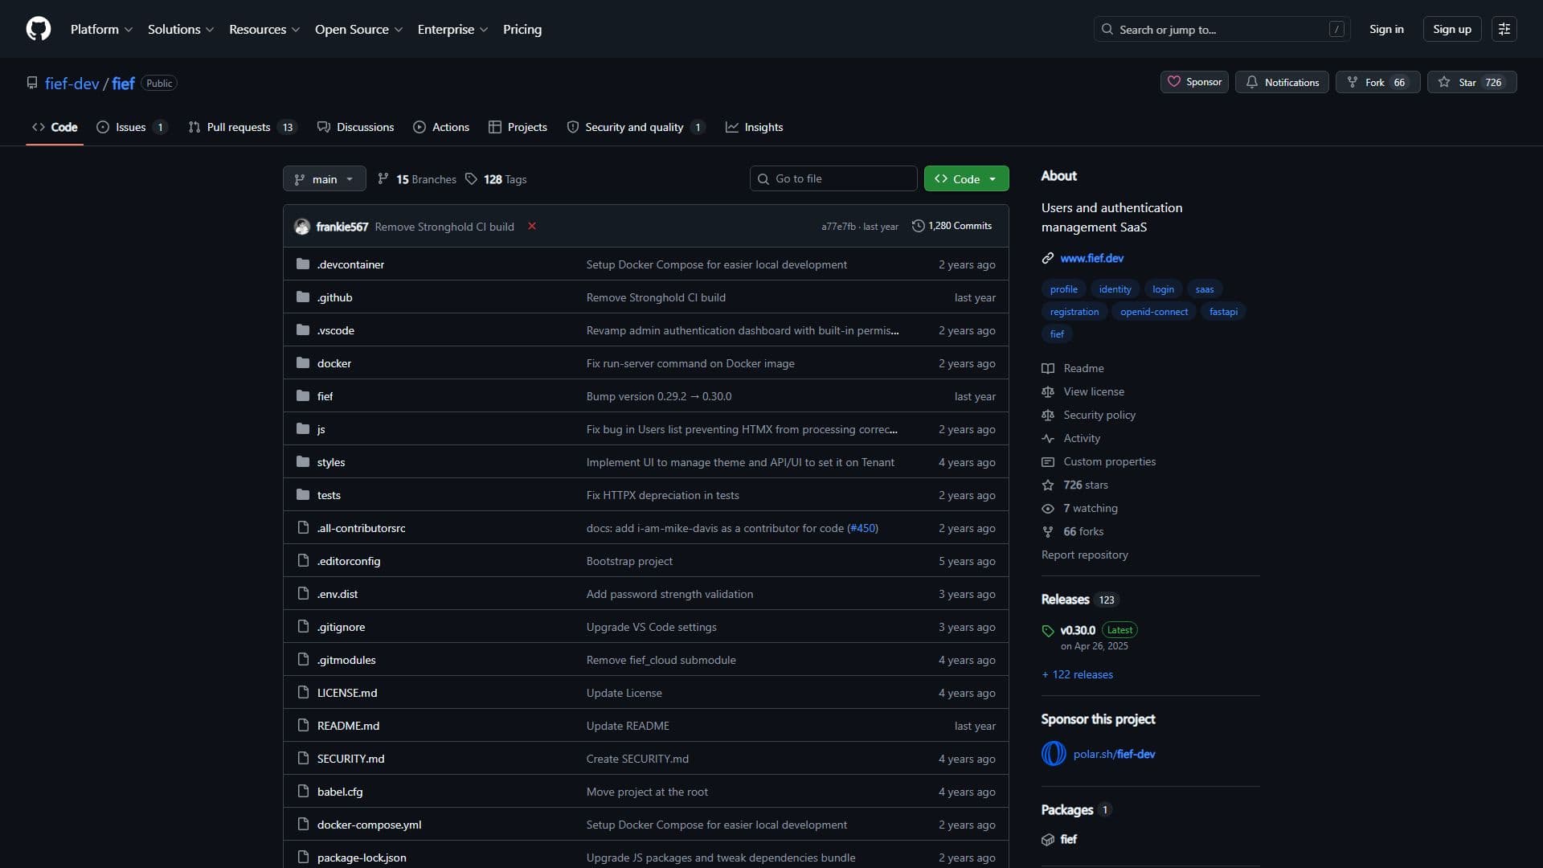Open the Platform dropdown menu

[x=101, y=29]
